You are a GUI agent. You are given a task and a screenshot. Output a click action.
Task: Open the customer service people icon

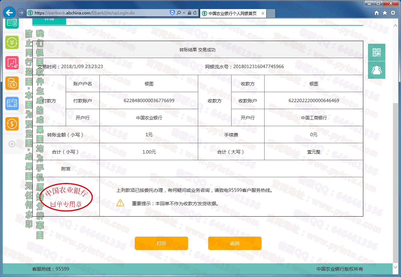click(377, 70)
